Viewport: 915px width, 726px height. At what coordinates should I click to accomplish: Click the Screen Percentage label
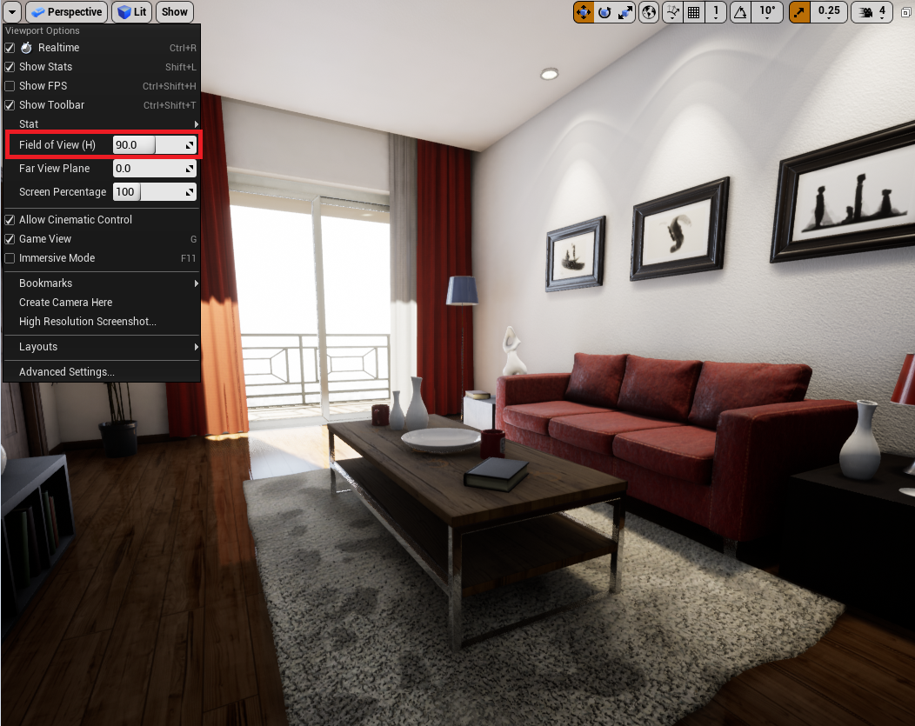[x=63, y=192]
